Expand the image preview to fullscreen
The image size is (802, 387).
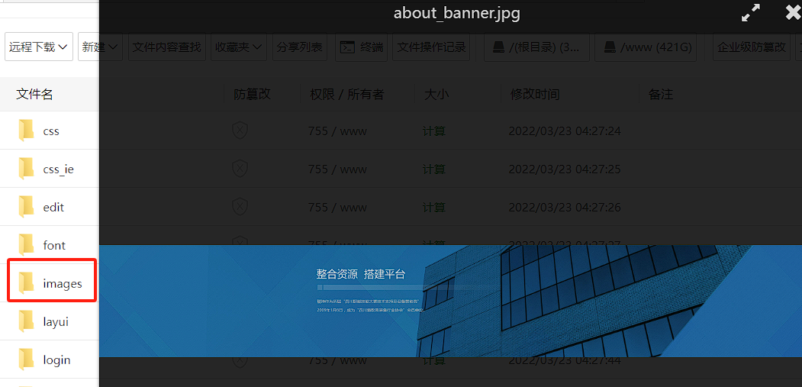(x=750, y=13)
